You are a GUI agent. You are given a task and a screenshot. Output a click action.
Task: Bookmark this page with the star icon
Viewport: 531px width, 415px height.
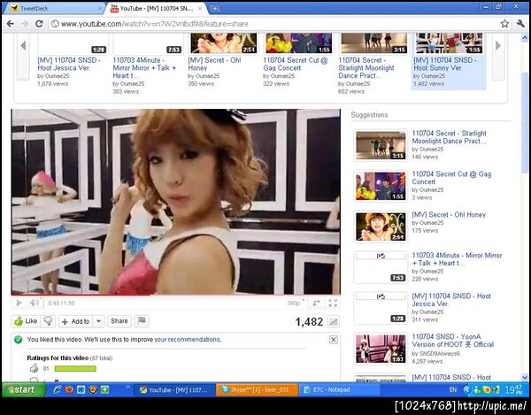tap(504, 23)
